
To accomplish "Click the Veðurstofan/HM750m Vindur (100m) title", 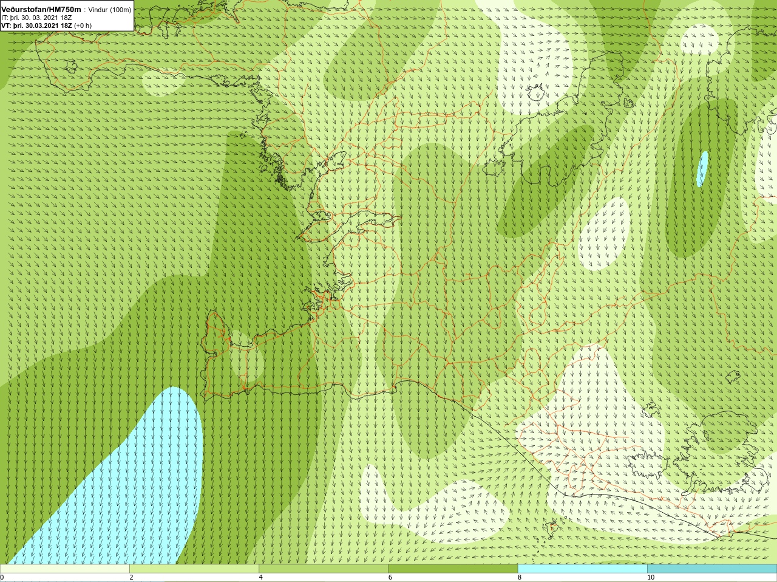I will pyautogui.click(x=66, y=9).
